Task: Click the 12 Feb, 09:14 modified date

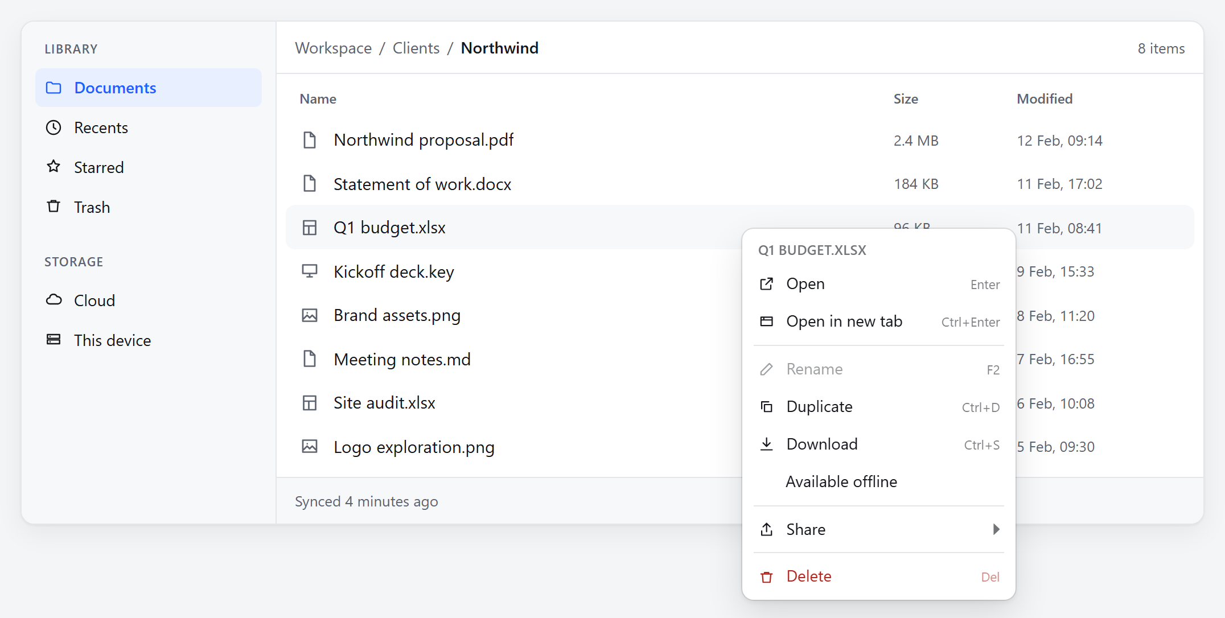Action: [x=1060, y=141]
